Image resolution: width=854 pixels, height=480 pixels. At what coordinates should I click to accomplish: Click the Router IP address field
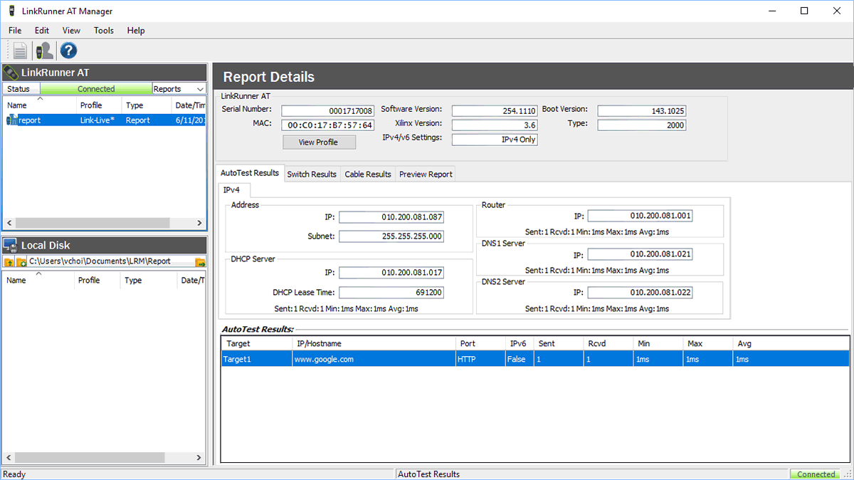coord(639,216)
